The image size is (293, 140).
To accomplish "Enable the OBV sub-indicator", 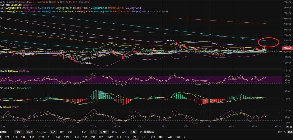I will point(115,132).
